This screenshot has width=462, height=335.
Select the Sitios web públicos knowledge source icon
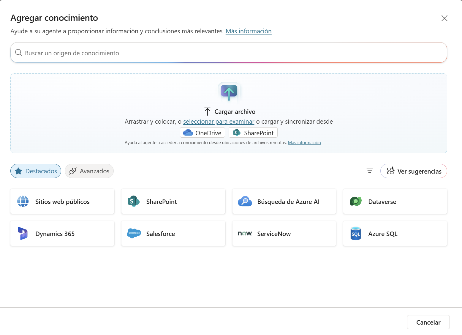point(23,201)
